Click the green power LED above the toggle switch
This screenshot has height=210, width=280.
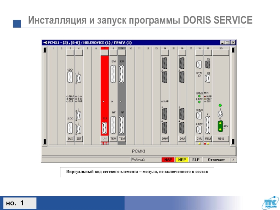220,105
